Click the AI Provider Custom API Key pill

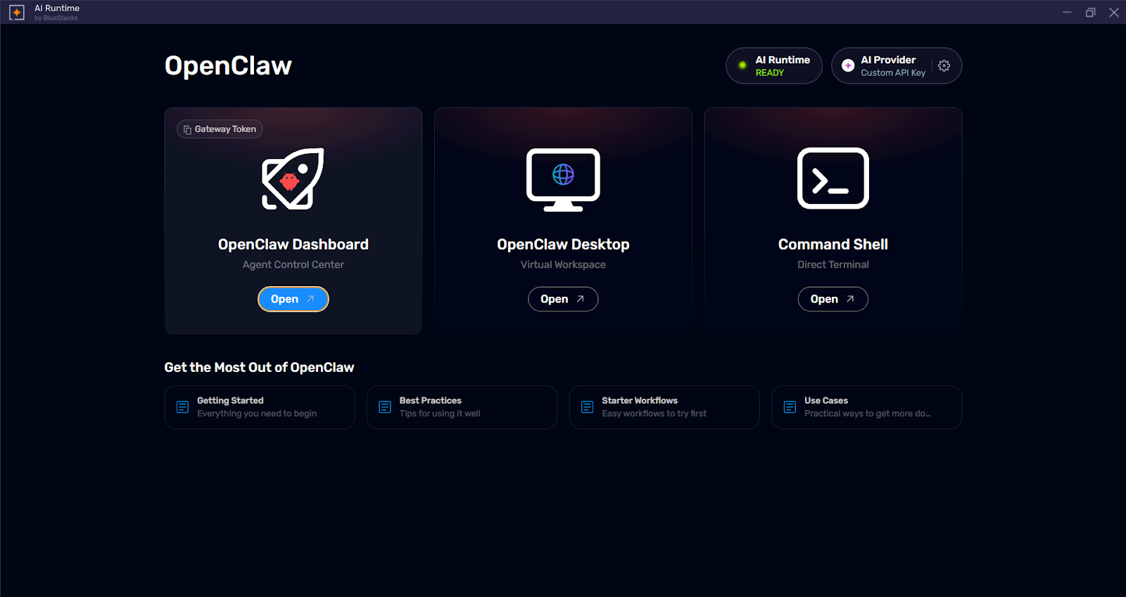click(896, 65)
